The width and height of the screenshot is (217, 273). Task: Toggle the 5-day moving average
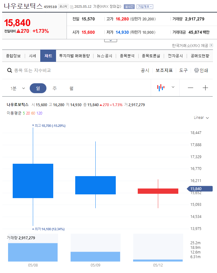pos(24,113)
